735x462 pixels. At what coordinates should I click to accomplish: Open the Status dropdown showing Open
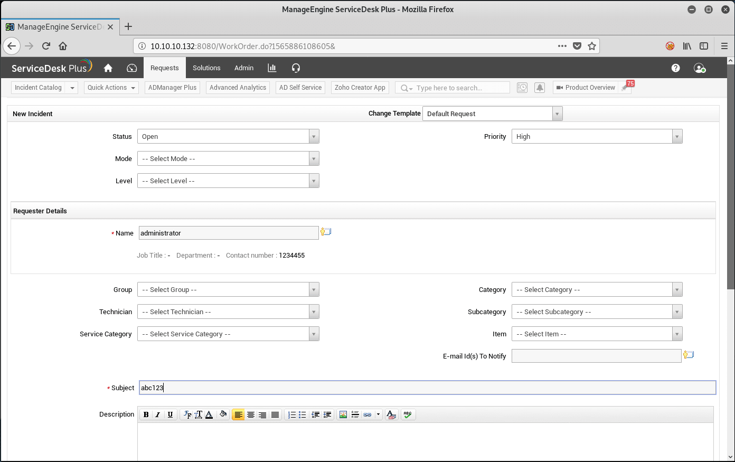tap(228, 136)
